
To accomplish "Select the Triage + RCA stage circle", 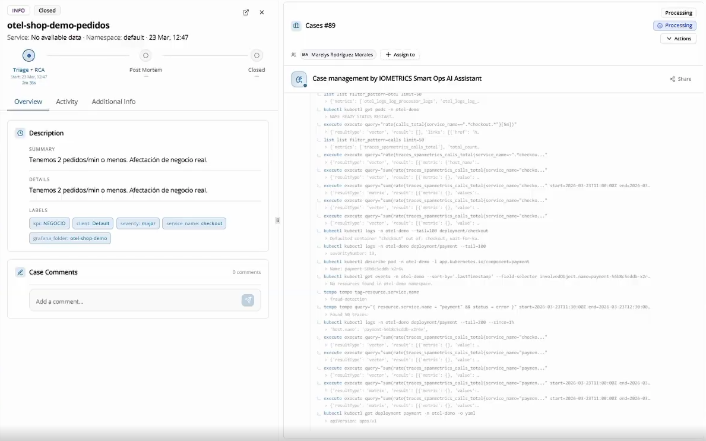I will (29, 56).
